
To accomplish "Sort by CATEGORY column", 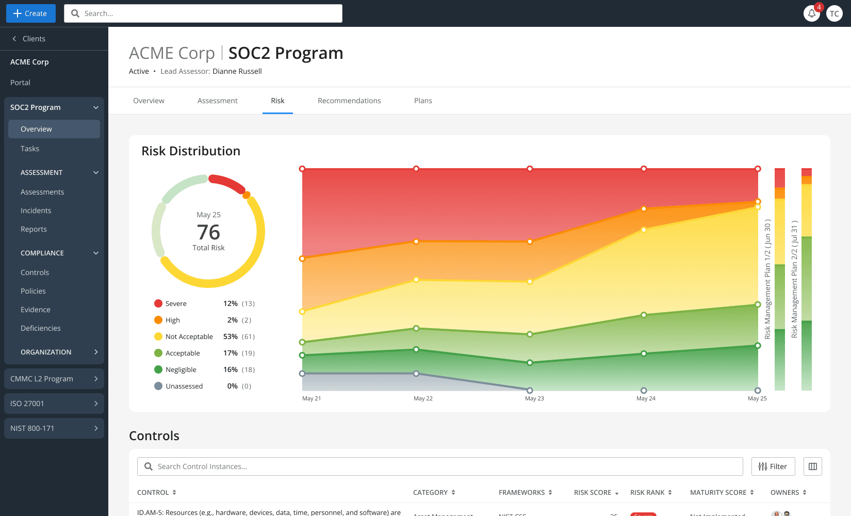I will tap(434, 493).
